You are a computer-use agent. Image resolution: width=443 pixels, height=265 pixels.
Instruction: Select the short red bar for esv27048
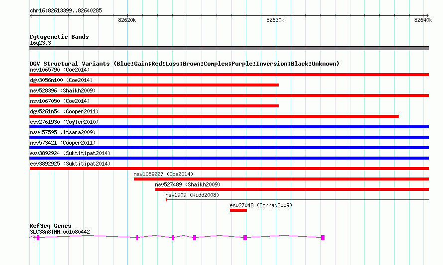pos(238,210)
